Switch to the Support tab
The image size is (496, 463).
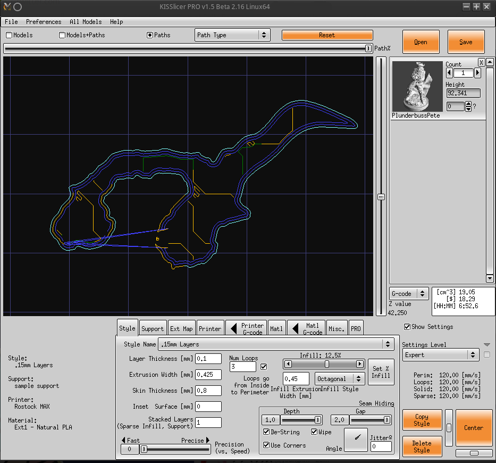coord(153,328)
